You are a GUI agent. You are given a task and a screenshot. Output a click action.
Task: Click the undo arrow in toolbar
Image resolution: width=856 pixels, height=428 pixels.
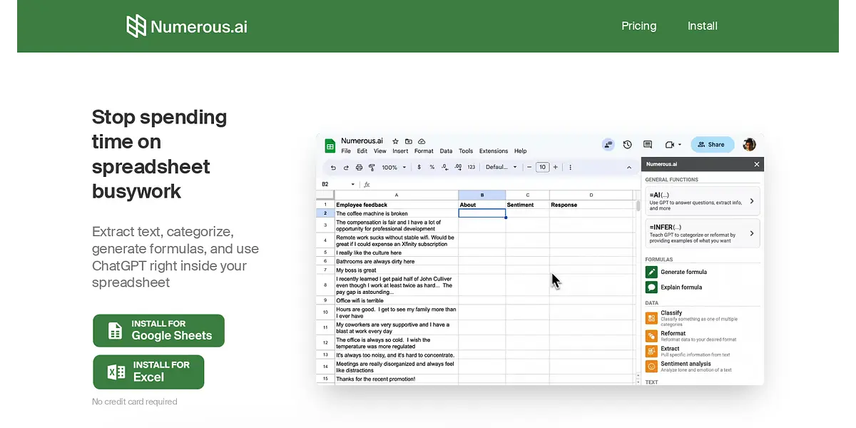(333, 168)
